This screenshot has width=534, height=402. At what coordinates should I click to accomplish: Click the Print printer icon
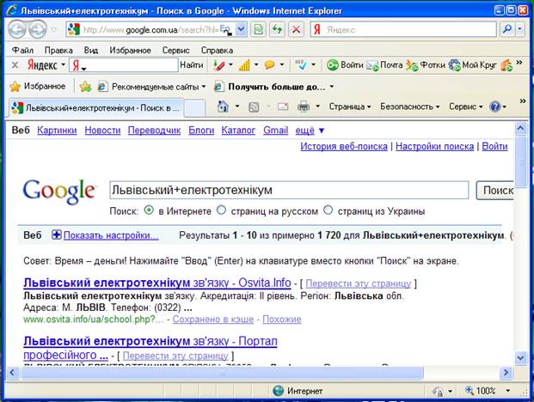pyautogui.click(x=304, y=107)
